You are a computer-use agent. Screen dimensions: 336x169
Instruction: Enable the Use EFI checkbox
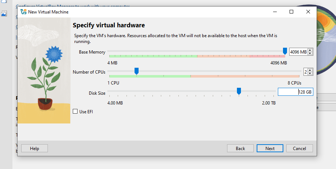[75, 111]
